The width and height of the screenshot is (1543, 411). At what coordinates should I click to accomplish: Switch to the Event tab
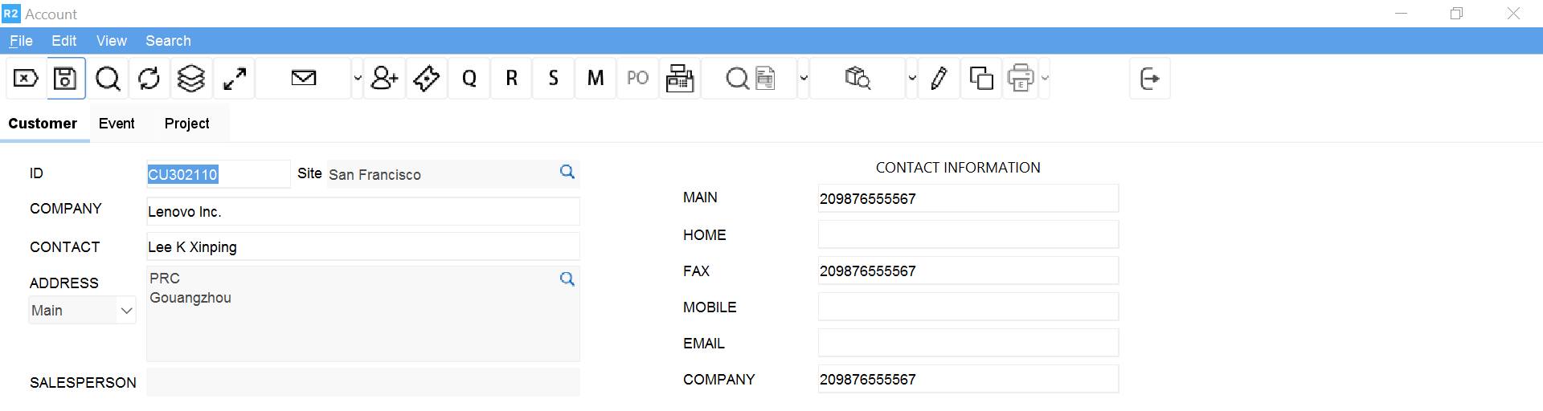coord(117,124)
